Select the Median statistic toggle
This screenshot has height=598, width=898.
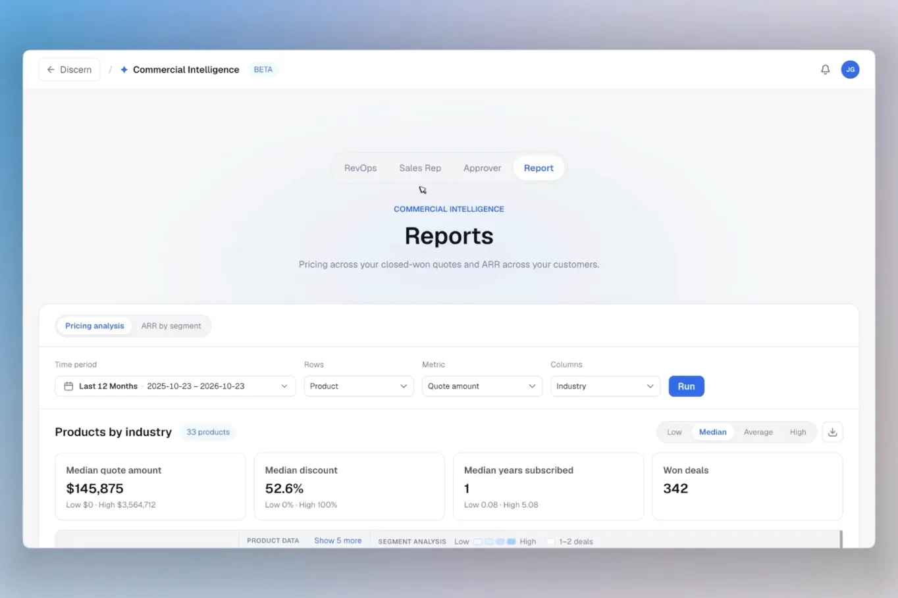tap(712, 432)
